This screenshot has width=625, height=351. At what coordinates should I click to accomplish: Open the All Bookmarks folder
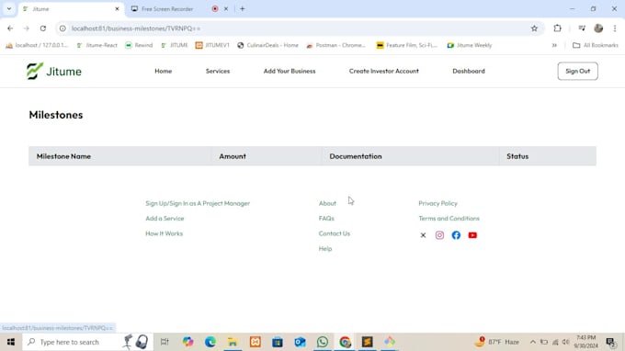pyautogui.click(x=595, y=45)
